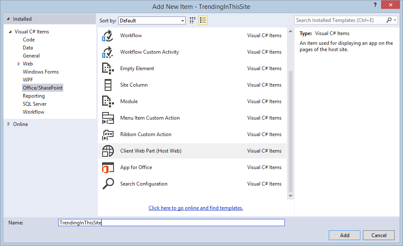The image size is (403, 246).
Task: Select the Module template icon
Action: pos(108,101)
